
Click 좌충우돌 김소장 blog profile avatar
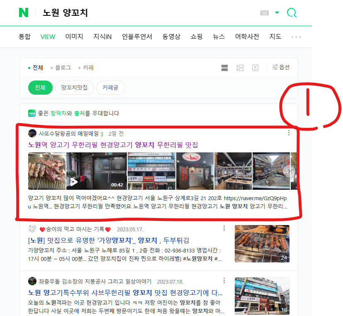[x=32, y=281]
